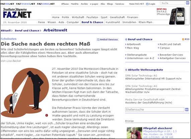This screenshot has height=139, width=191.
Task: Click the Arbeitswelt breadcrumb heading
Action: pos(55,30)
